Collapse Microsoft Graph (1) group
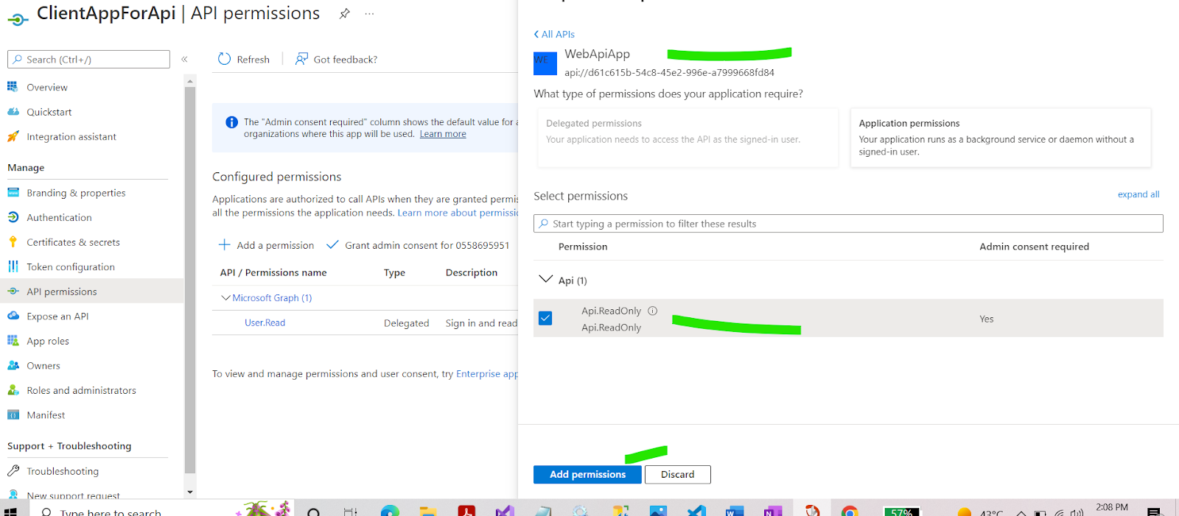The width and height of the screenshot is (1179, 516). tap(225, 298)
